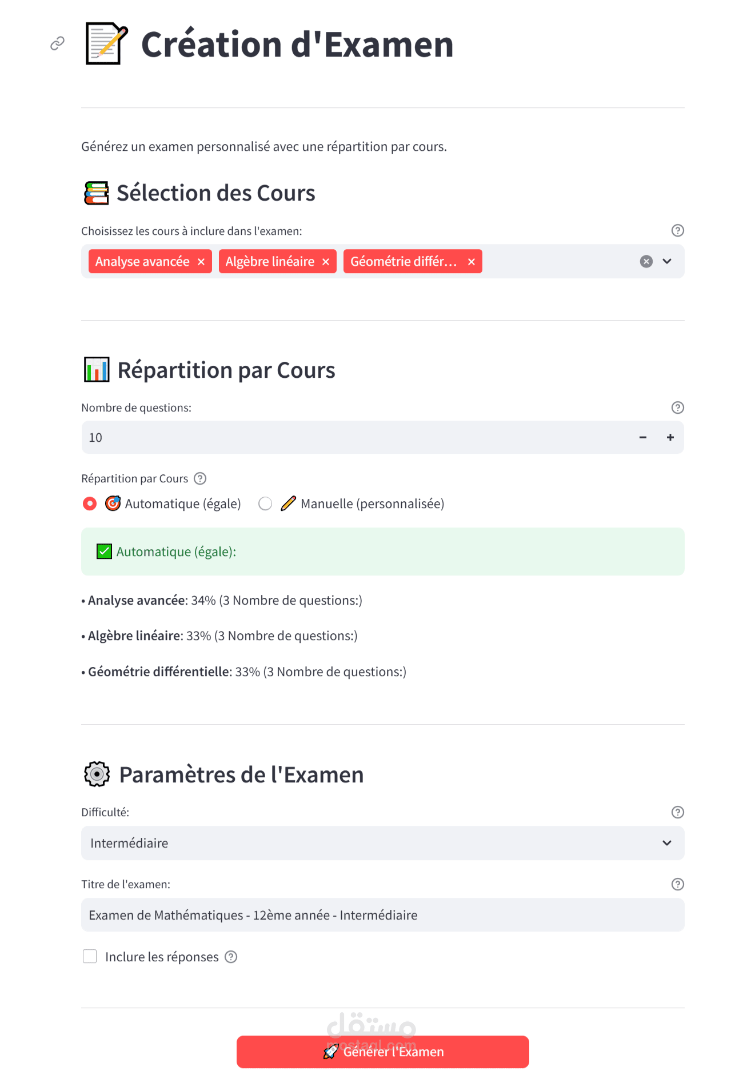Decrease the number of questions
The image size is (743, 1075).
(x=643, y=437)
